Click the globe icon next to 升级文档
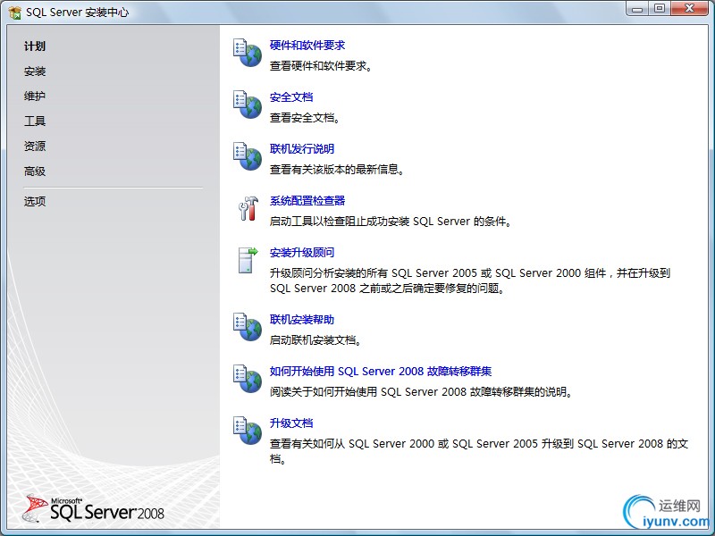The height and width of the screenshot is (536, 715). [x=248, y=431]
